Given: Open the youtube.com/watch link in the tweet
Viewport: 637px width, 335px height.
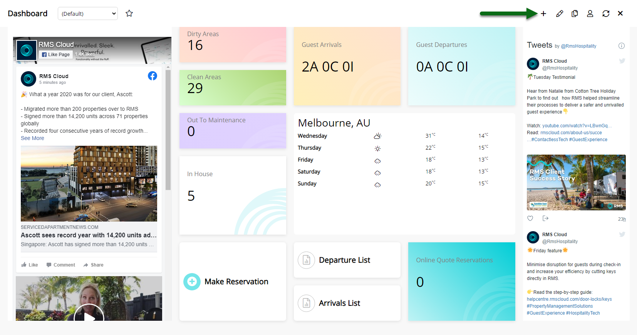Looking at the screenshot, I should pyautogui.click(x=577, y=126).
